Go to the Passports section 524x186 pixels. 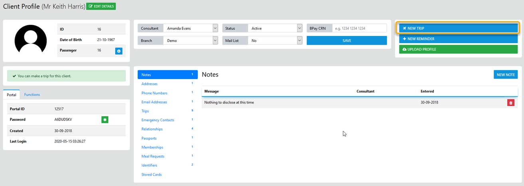coord(149,138)
